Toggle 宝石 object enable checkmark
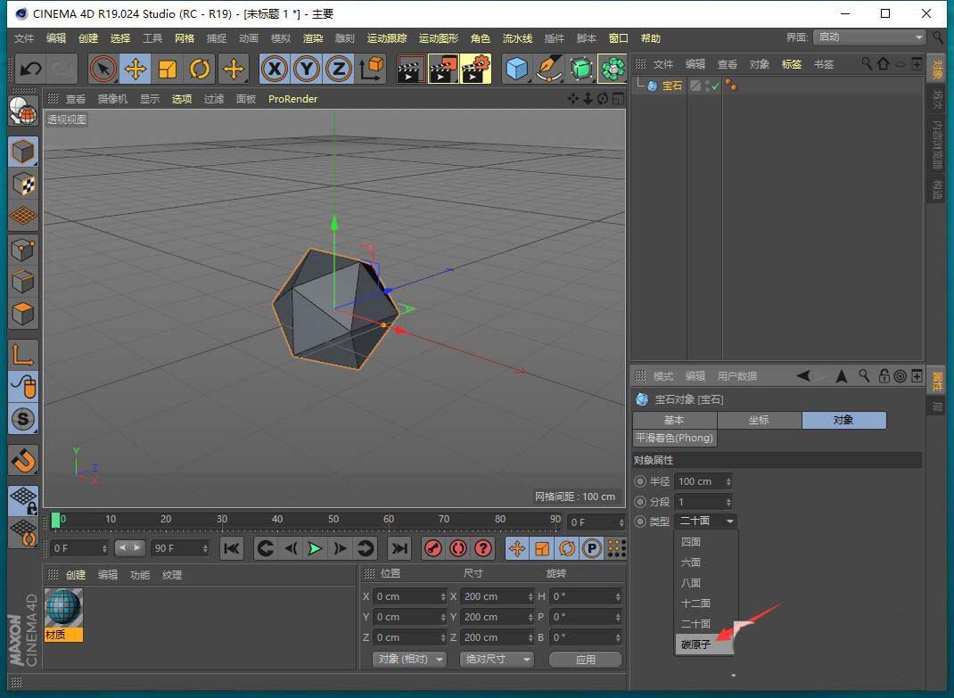The image size is (954, 698). click(x=715, y=86)
